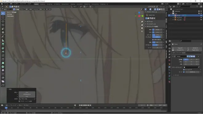Toggle the Merge checkbox in Mirror modifier
This screenshot has width=203, height=114.
[x=184, y=72]
